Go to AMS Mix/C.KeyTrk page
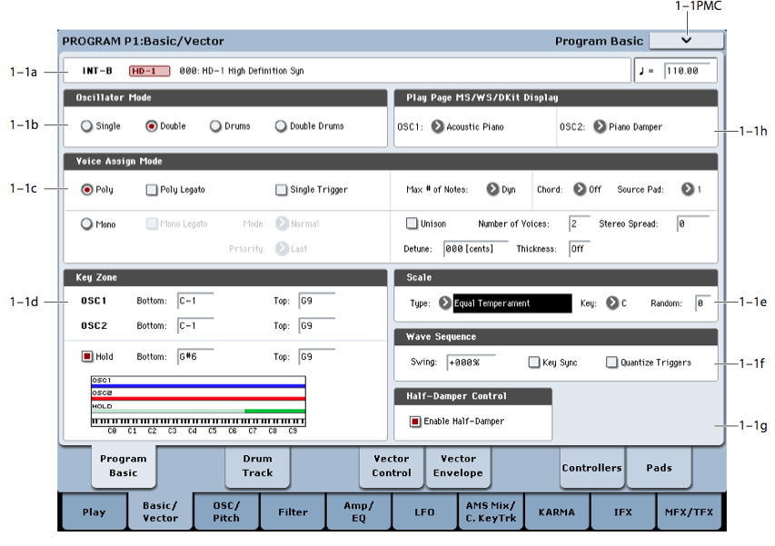 click(x=491, y=511)
